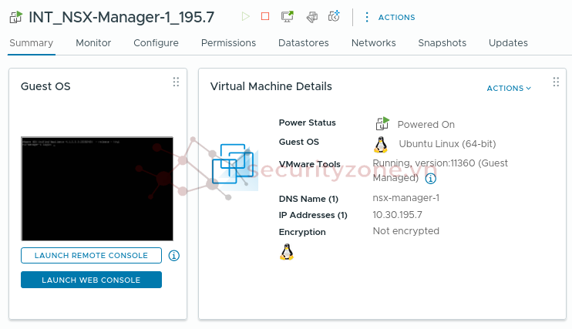The image size is (572, 329).
Task: Open the Launch Console toolbar icon
Action: coord(288,16)
